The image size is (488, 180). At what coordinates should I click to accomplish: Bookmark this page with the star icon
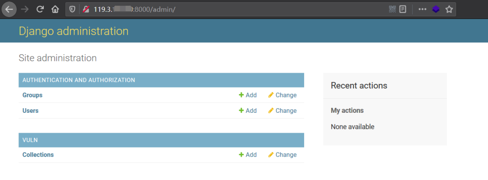tap(449, 9)
